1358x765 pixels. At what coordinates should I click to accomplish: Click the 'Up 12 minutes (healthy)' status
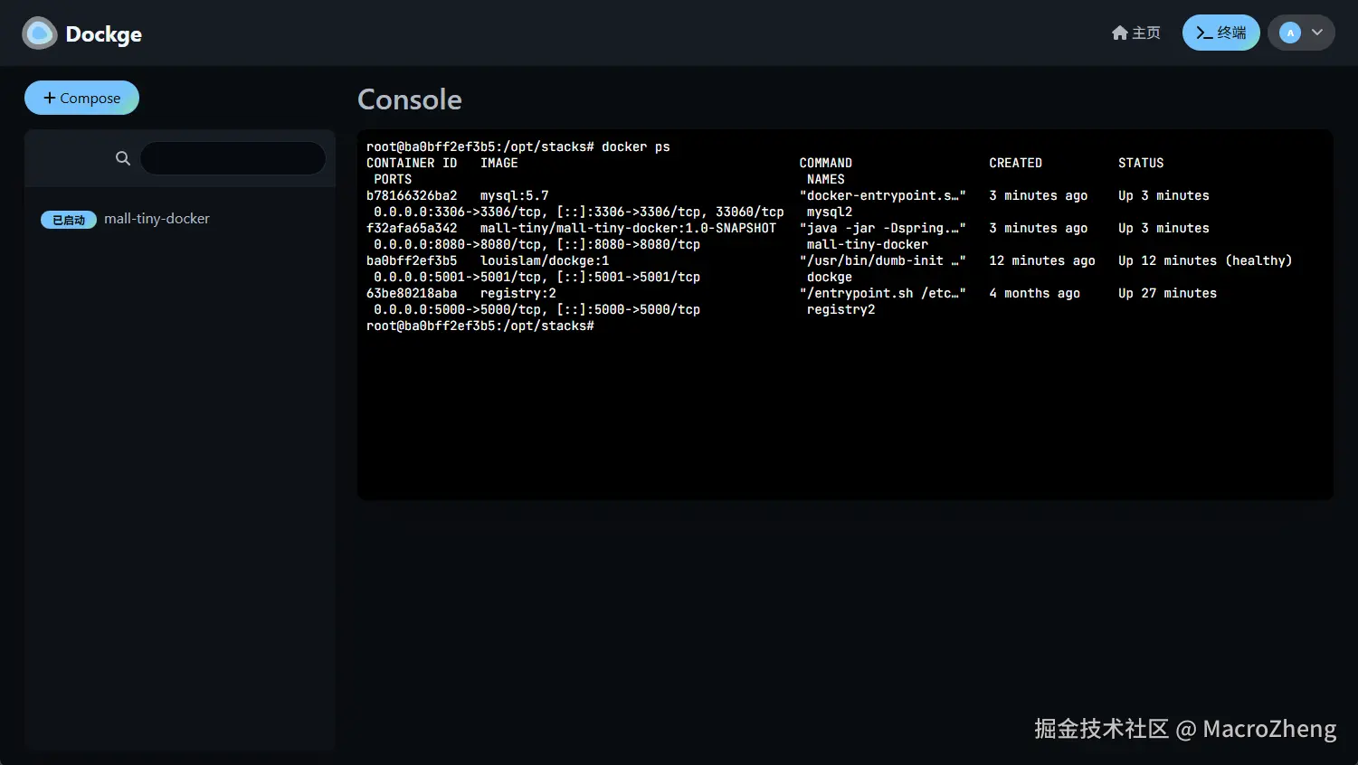1205,260
